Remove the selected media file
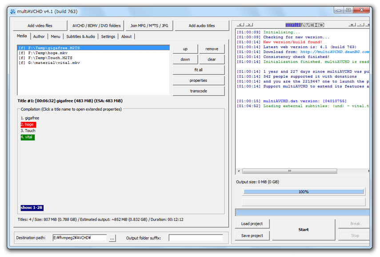The height and width of the screenshot is (257, 380). click(x=212, y=49)
